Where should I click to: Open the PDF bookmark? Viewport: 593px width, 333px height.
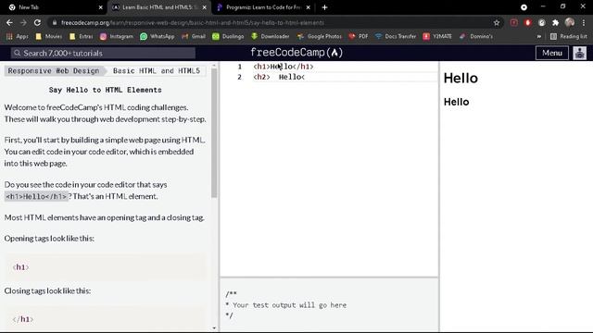coord(359,36)
